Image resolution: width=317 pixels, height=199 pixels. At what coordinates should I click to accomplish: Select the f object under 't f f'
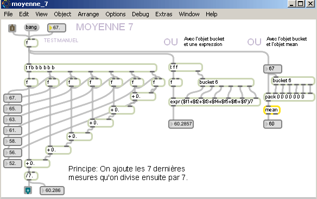pos(175,82)
